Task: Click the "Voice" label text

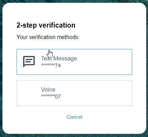Action: pos(48,89)
